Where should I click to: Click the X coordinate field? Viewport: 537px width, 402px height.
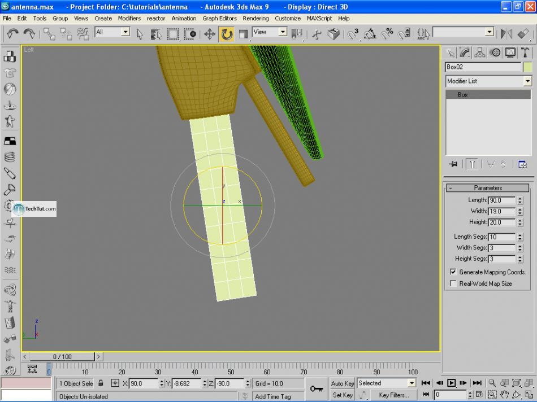[x=144, y=383]
